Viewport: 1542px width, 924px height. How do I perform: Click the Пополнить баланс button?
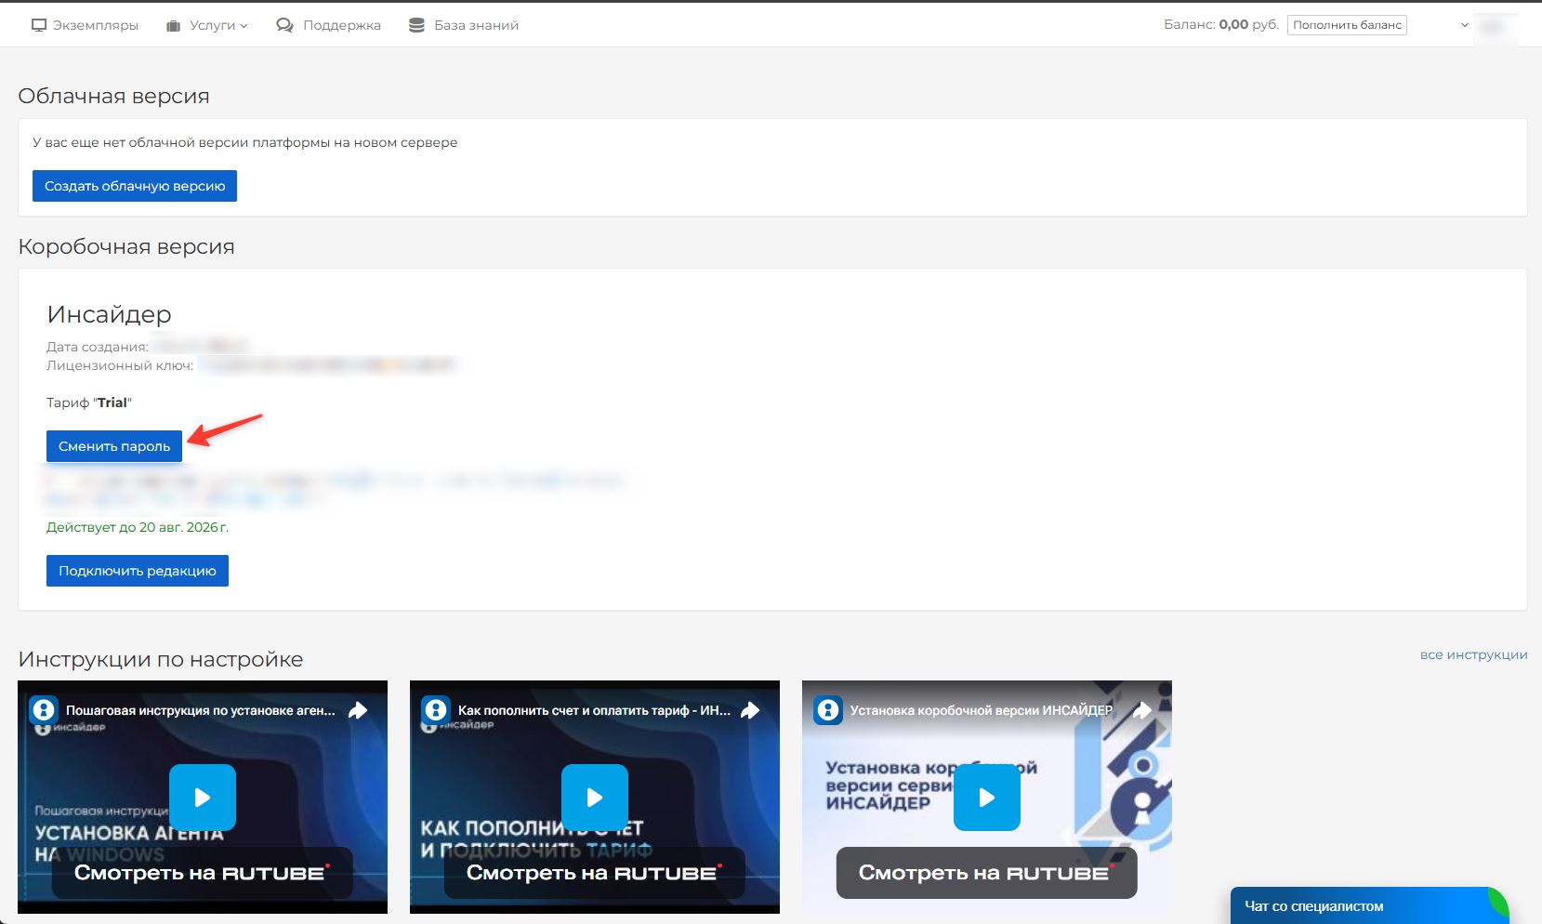(x=1347, y=25)
